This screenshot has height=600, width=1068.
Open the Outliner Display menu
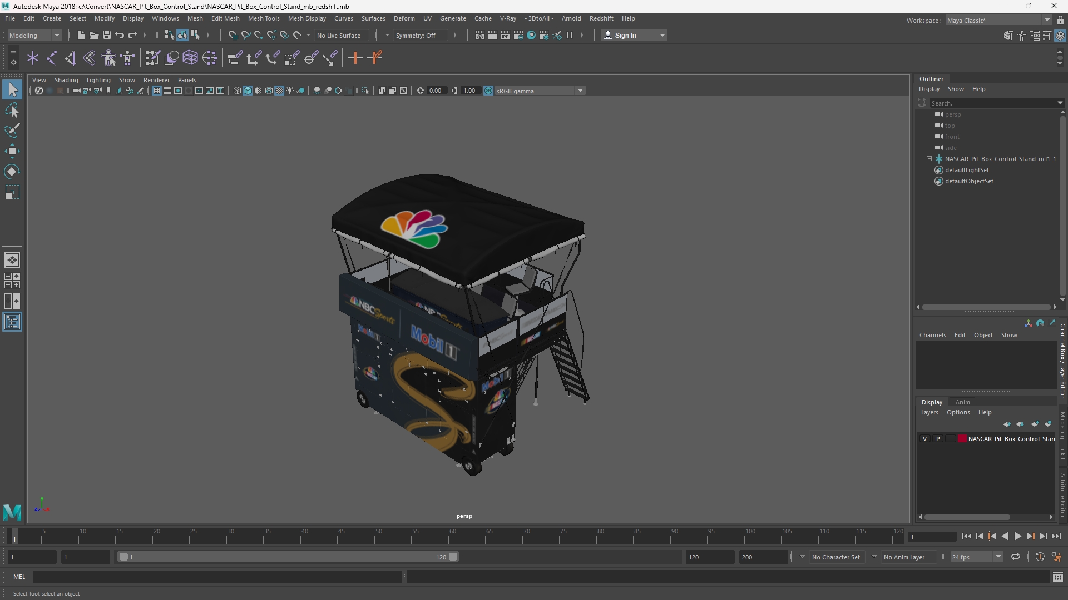[929, 89]
